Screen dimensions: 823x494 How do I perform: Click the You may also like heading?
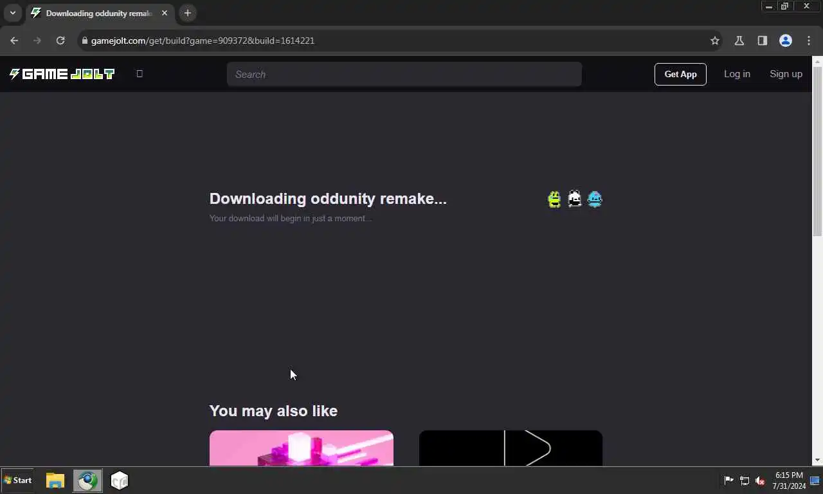[273, 411]
